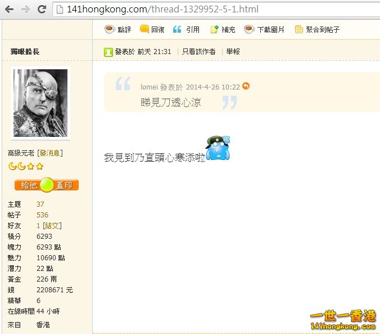Send a message via 發消息 link
380x334 pixels.
(49, 153)
